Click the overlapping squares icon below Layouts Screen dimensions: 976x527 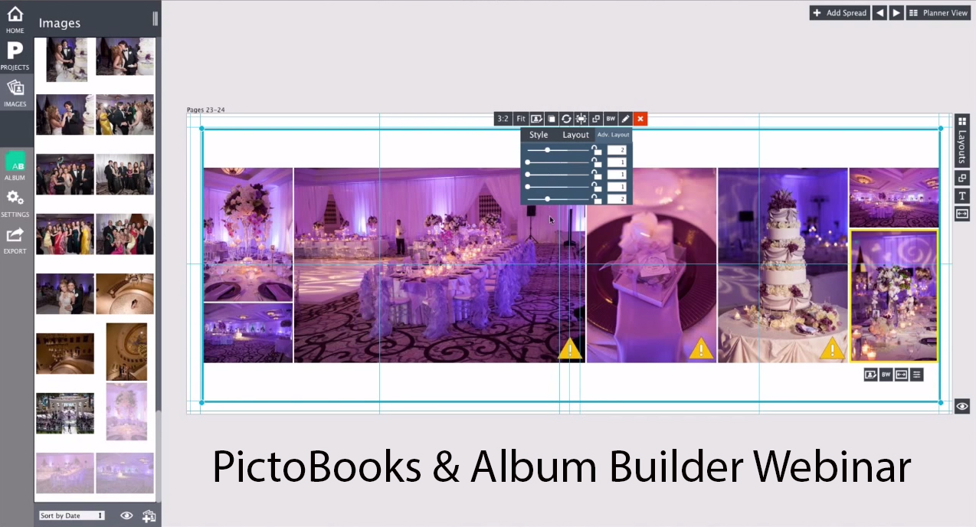point(962,178)
